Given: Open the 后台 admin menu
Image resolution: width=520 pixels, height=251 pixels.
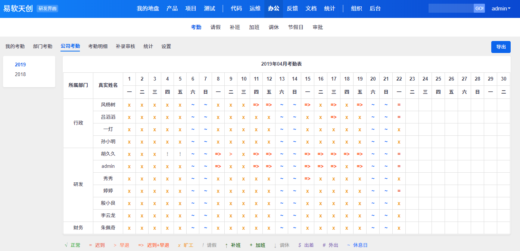Looking at the screenshot, I should coord(375,9).
